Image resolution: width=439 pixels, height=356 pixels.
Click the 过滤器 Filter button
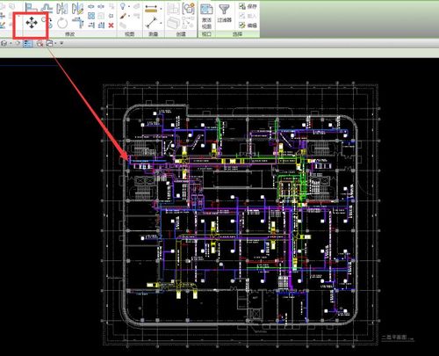(x=225, y=13)
